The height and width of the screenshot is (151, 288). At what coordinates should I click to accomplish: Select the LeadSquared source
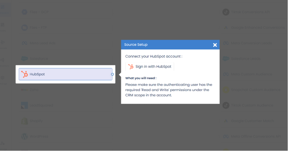(66, 105)
